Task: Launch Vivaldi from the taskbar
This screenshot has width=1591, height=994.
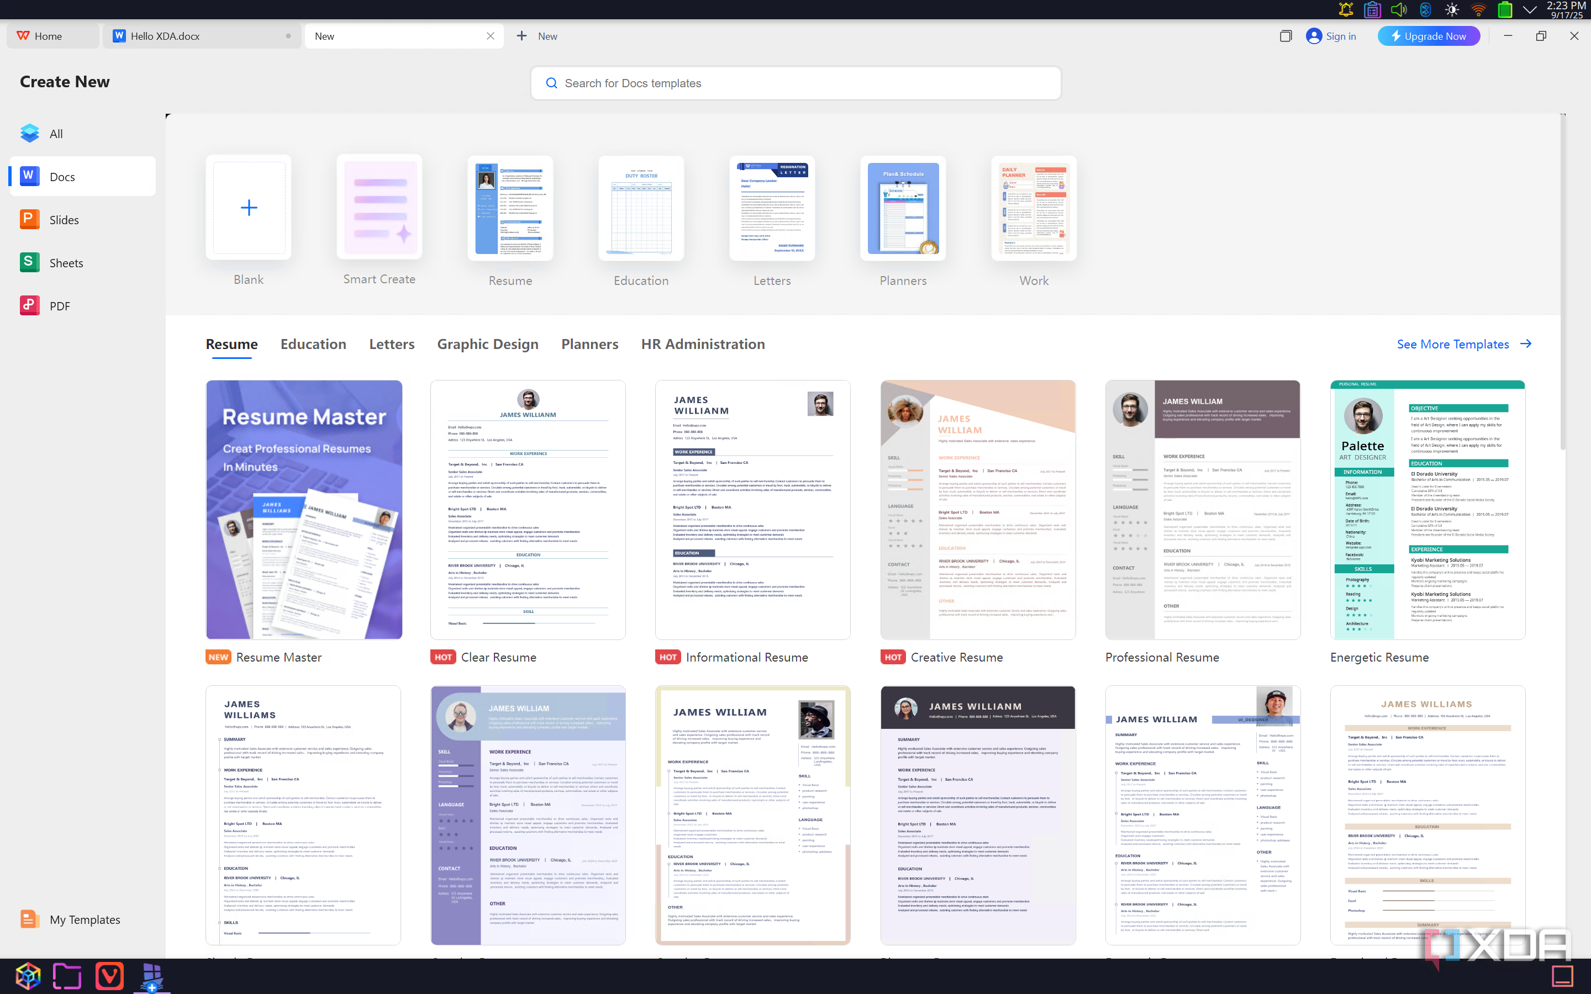Action: click(109, 976)
